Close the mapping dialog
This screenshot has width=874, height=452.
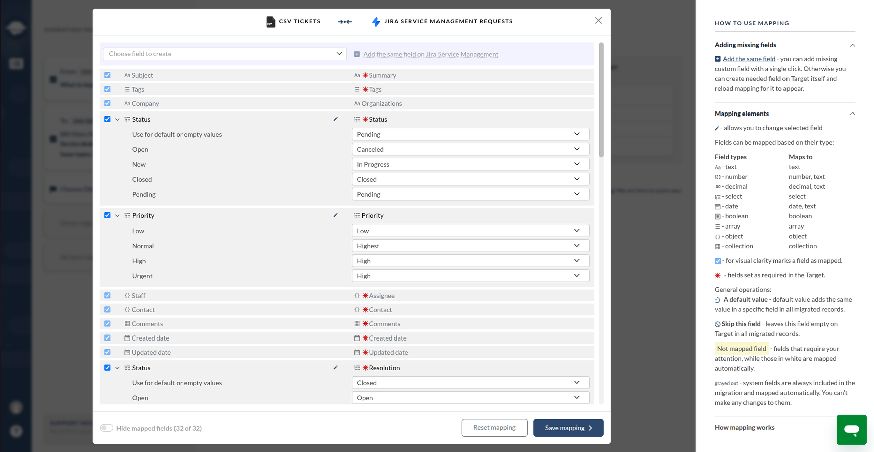pyautogui.click(x=598, y=21)
